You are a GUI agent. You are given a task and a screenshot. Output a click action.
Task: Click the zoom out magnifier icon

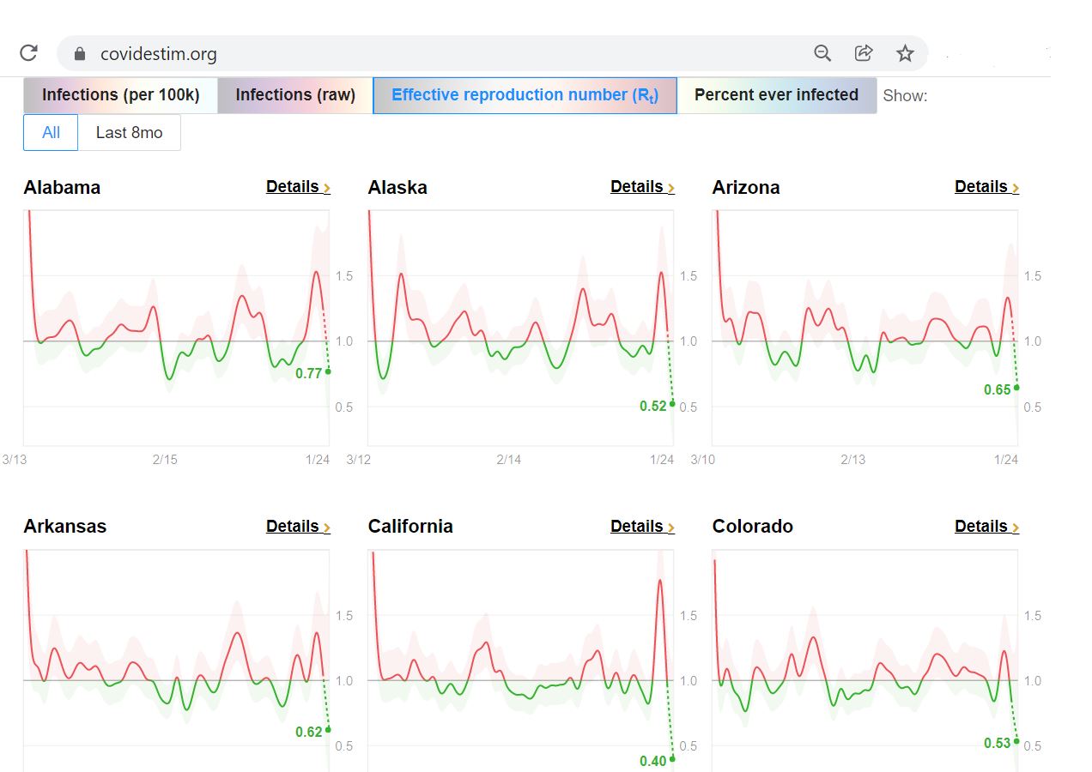tap(822, 53)
